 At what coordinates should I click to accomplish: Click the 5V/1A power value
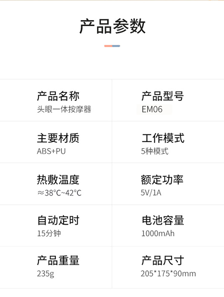[x=151, y=193]
